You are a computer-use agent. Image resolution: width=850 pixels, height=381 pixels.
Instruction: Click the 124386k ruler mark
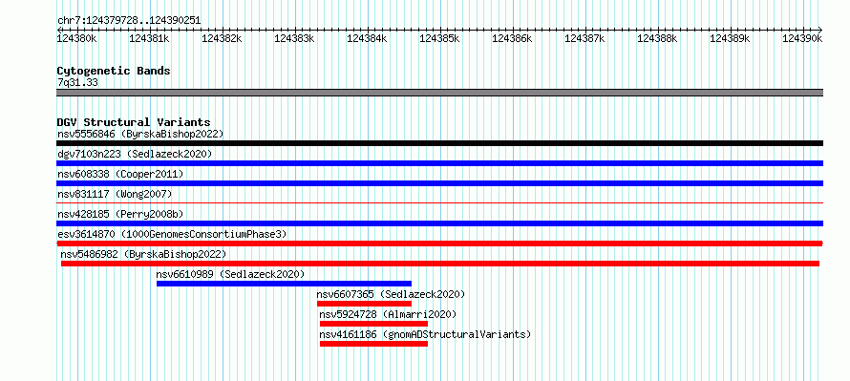(x=512, y=38)
